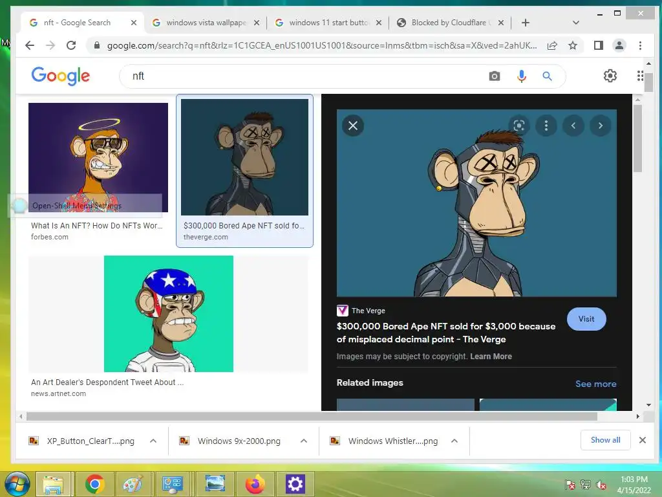Open Firefox from the taskbar

coord(255,484)
